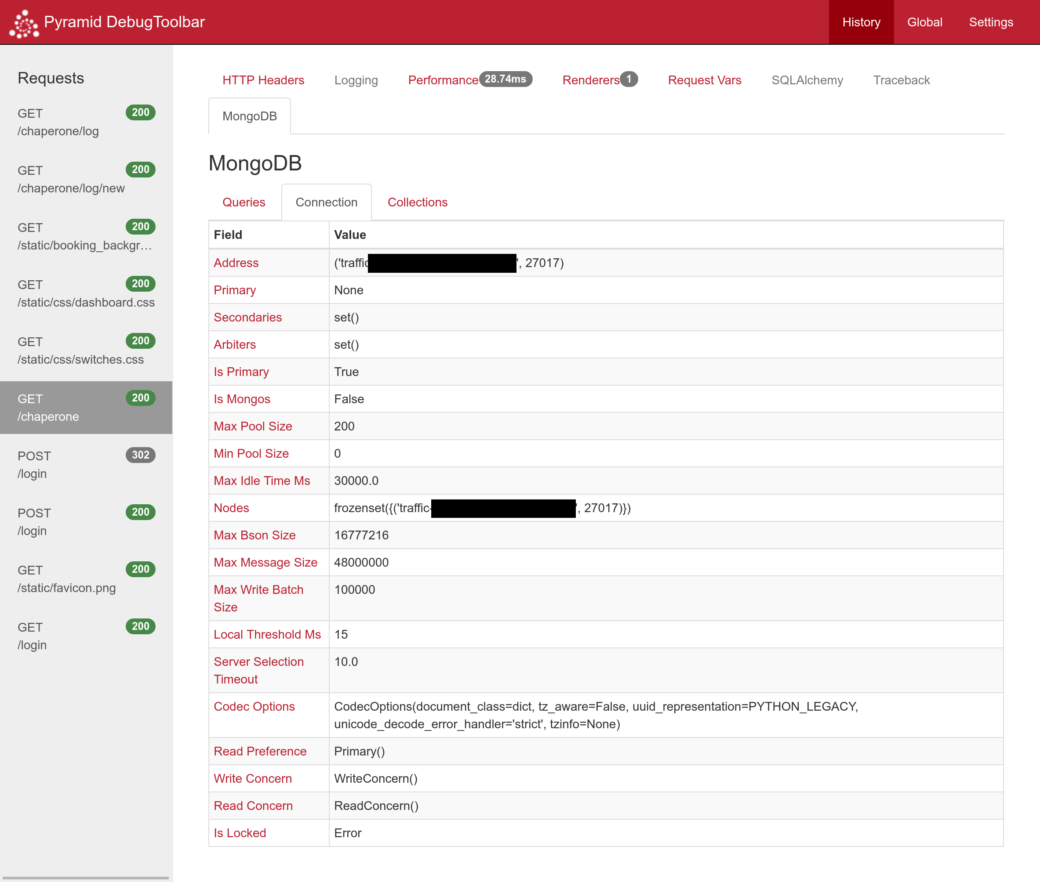Click Read Preference value Primary()

coord(359,752)
